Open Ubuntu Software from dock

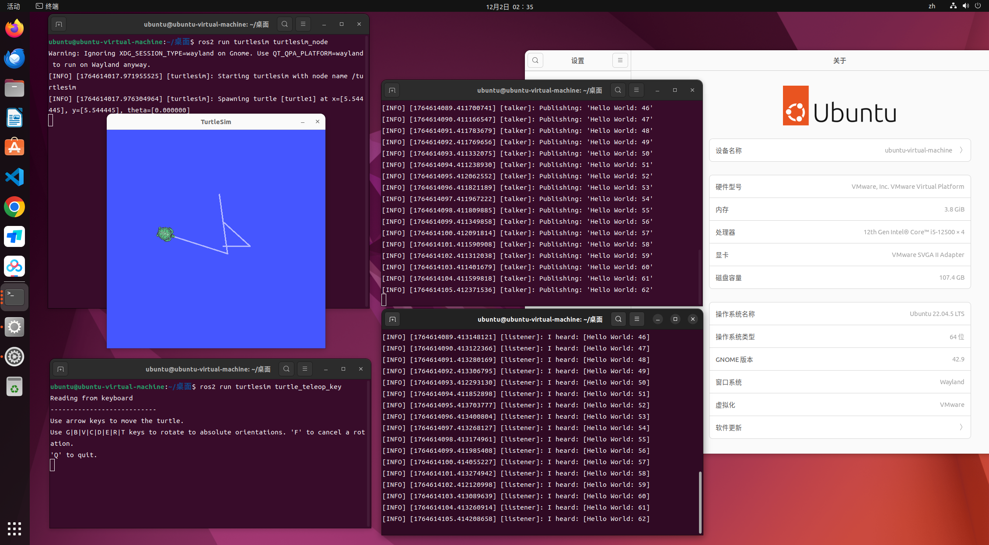pyautogui.click(x=14, y=147)
